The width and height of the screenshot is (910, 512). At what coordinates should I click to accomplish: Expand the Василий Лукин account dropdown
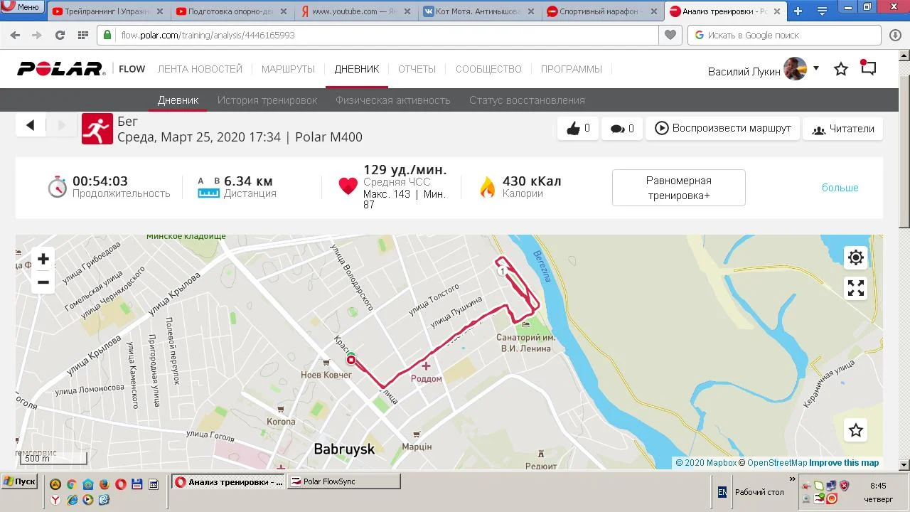(x=815, y=68)
